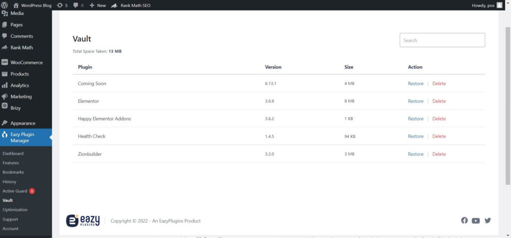This screenshot has height=238, width=511.
Task: Click the Marketing megaphone icon
Action: tap(4, 97)
